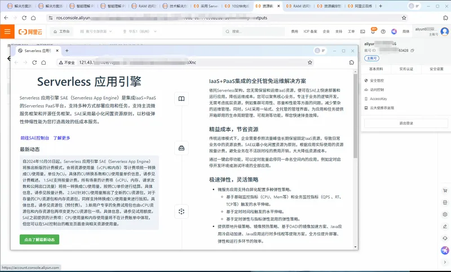Open the calculator icon in the right sidebar
This screenshot has width=451, height=272.
pyautogui.click(x=445, y=203)
